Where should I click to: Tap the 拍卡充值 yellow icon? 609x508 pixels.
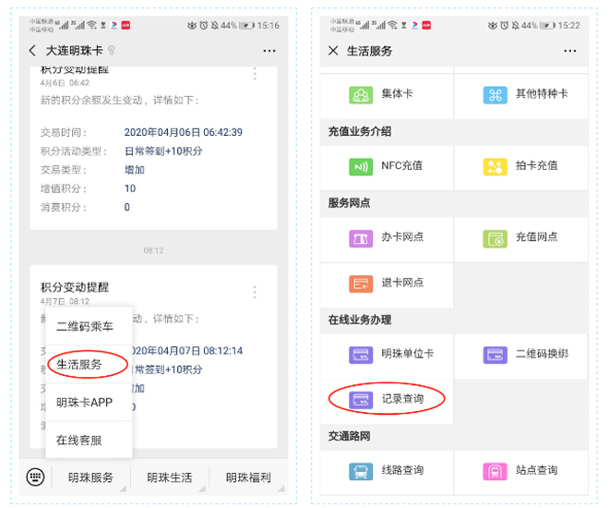pos(495,166)
